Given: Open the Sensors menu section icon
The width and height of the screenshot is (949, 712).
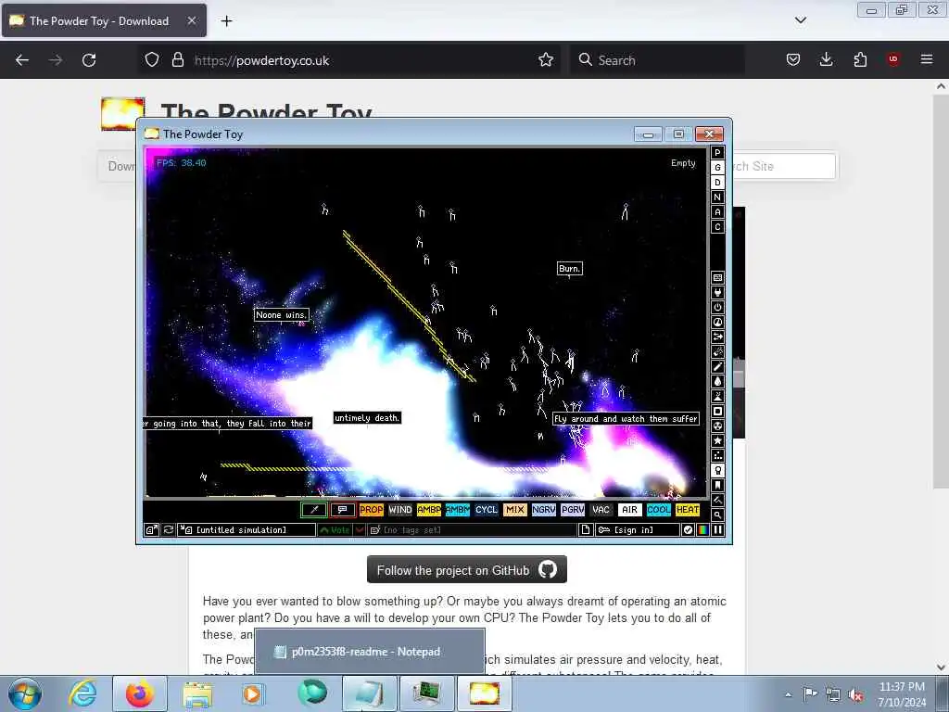Looking at the screenshot, I should [x=717, y=322].
